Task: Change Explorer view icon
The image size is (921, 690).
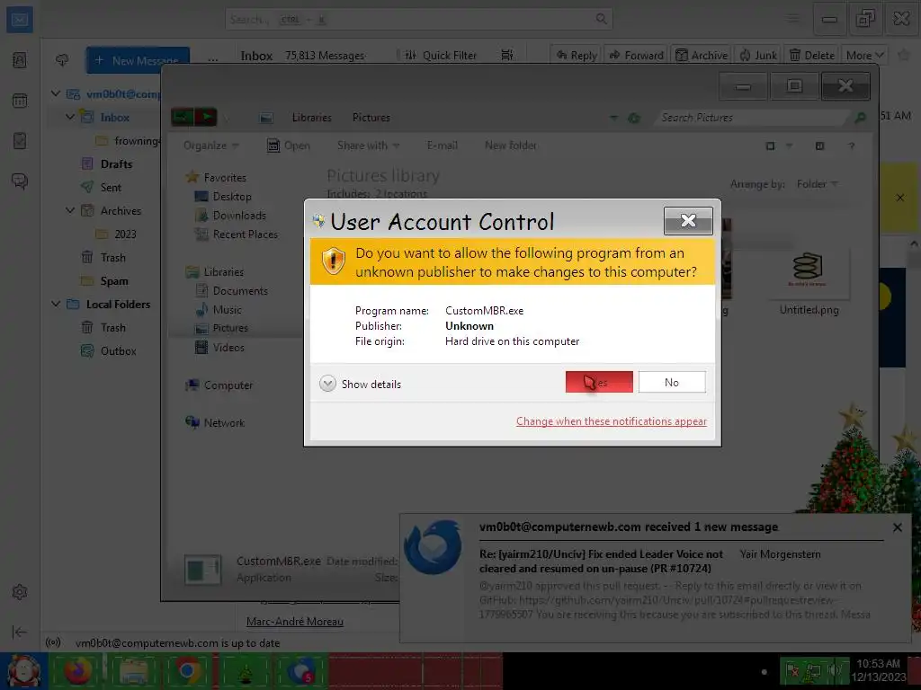Action: pos(770,146)
